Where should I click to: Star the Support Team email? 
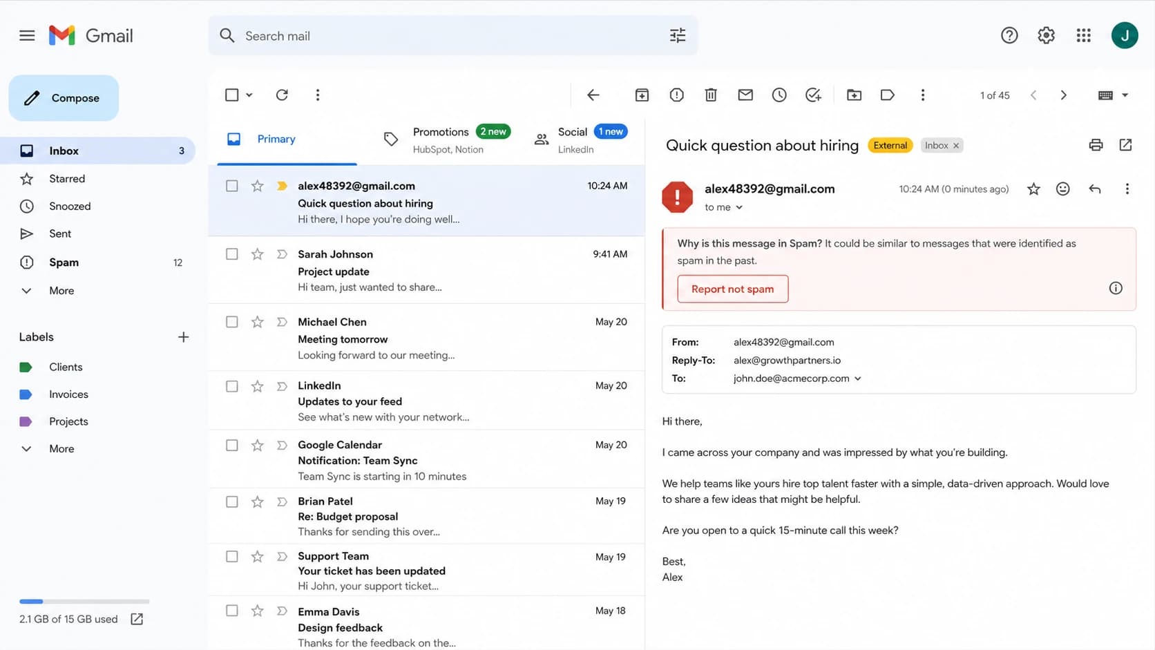pos(257,556)
